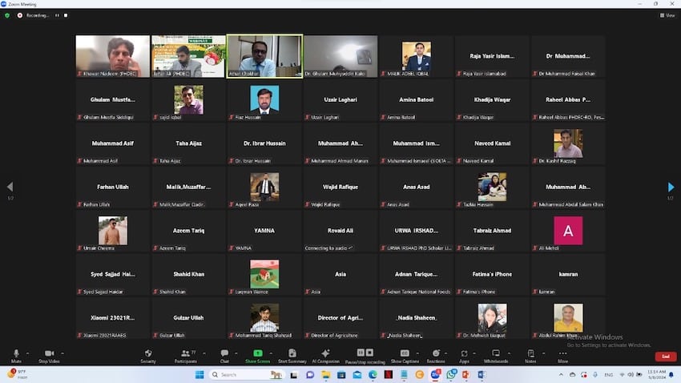Screen dimensions: 681x383
Task: Click Start Summary button
Action: click(292, 355)
